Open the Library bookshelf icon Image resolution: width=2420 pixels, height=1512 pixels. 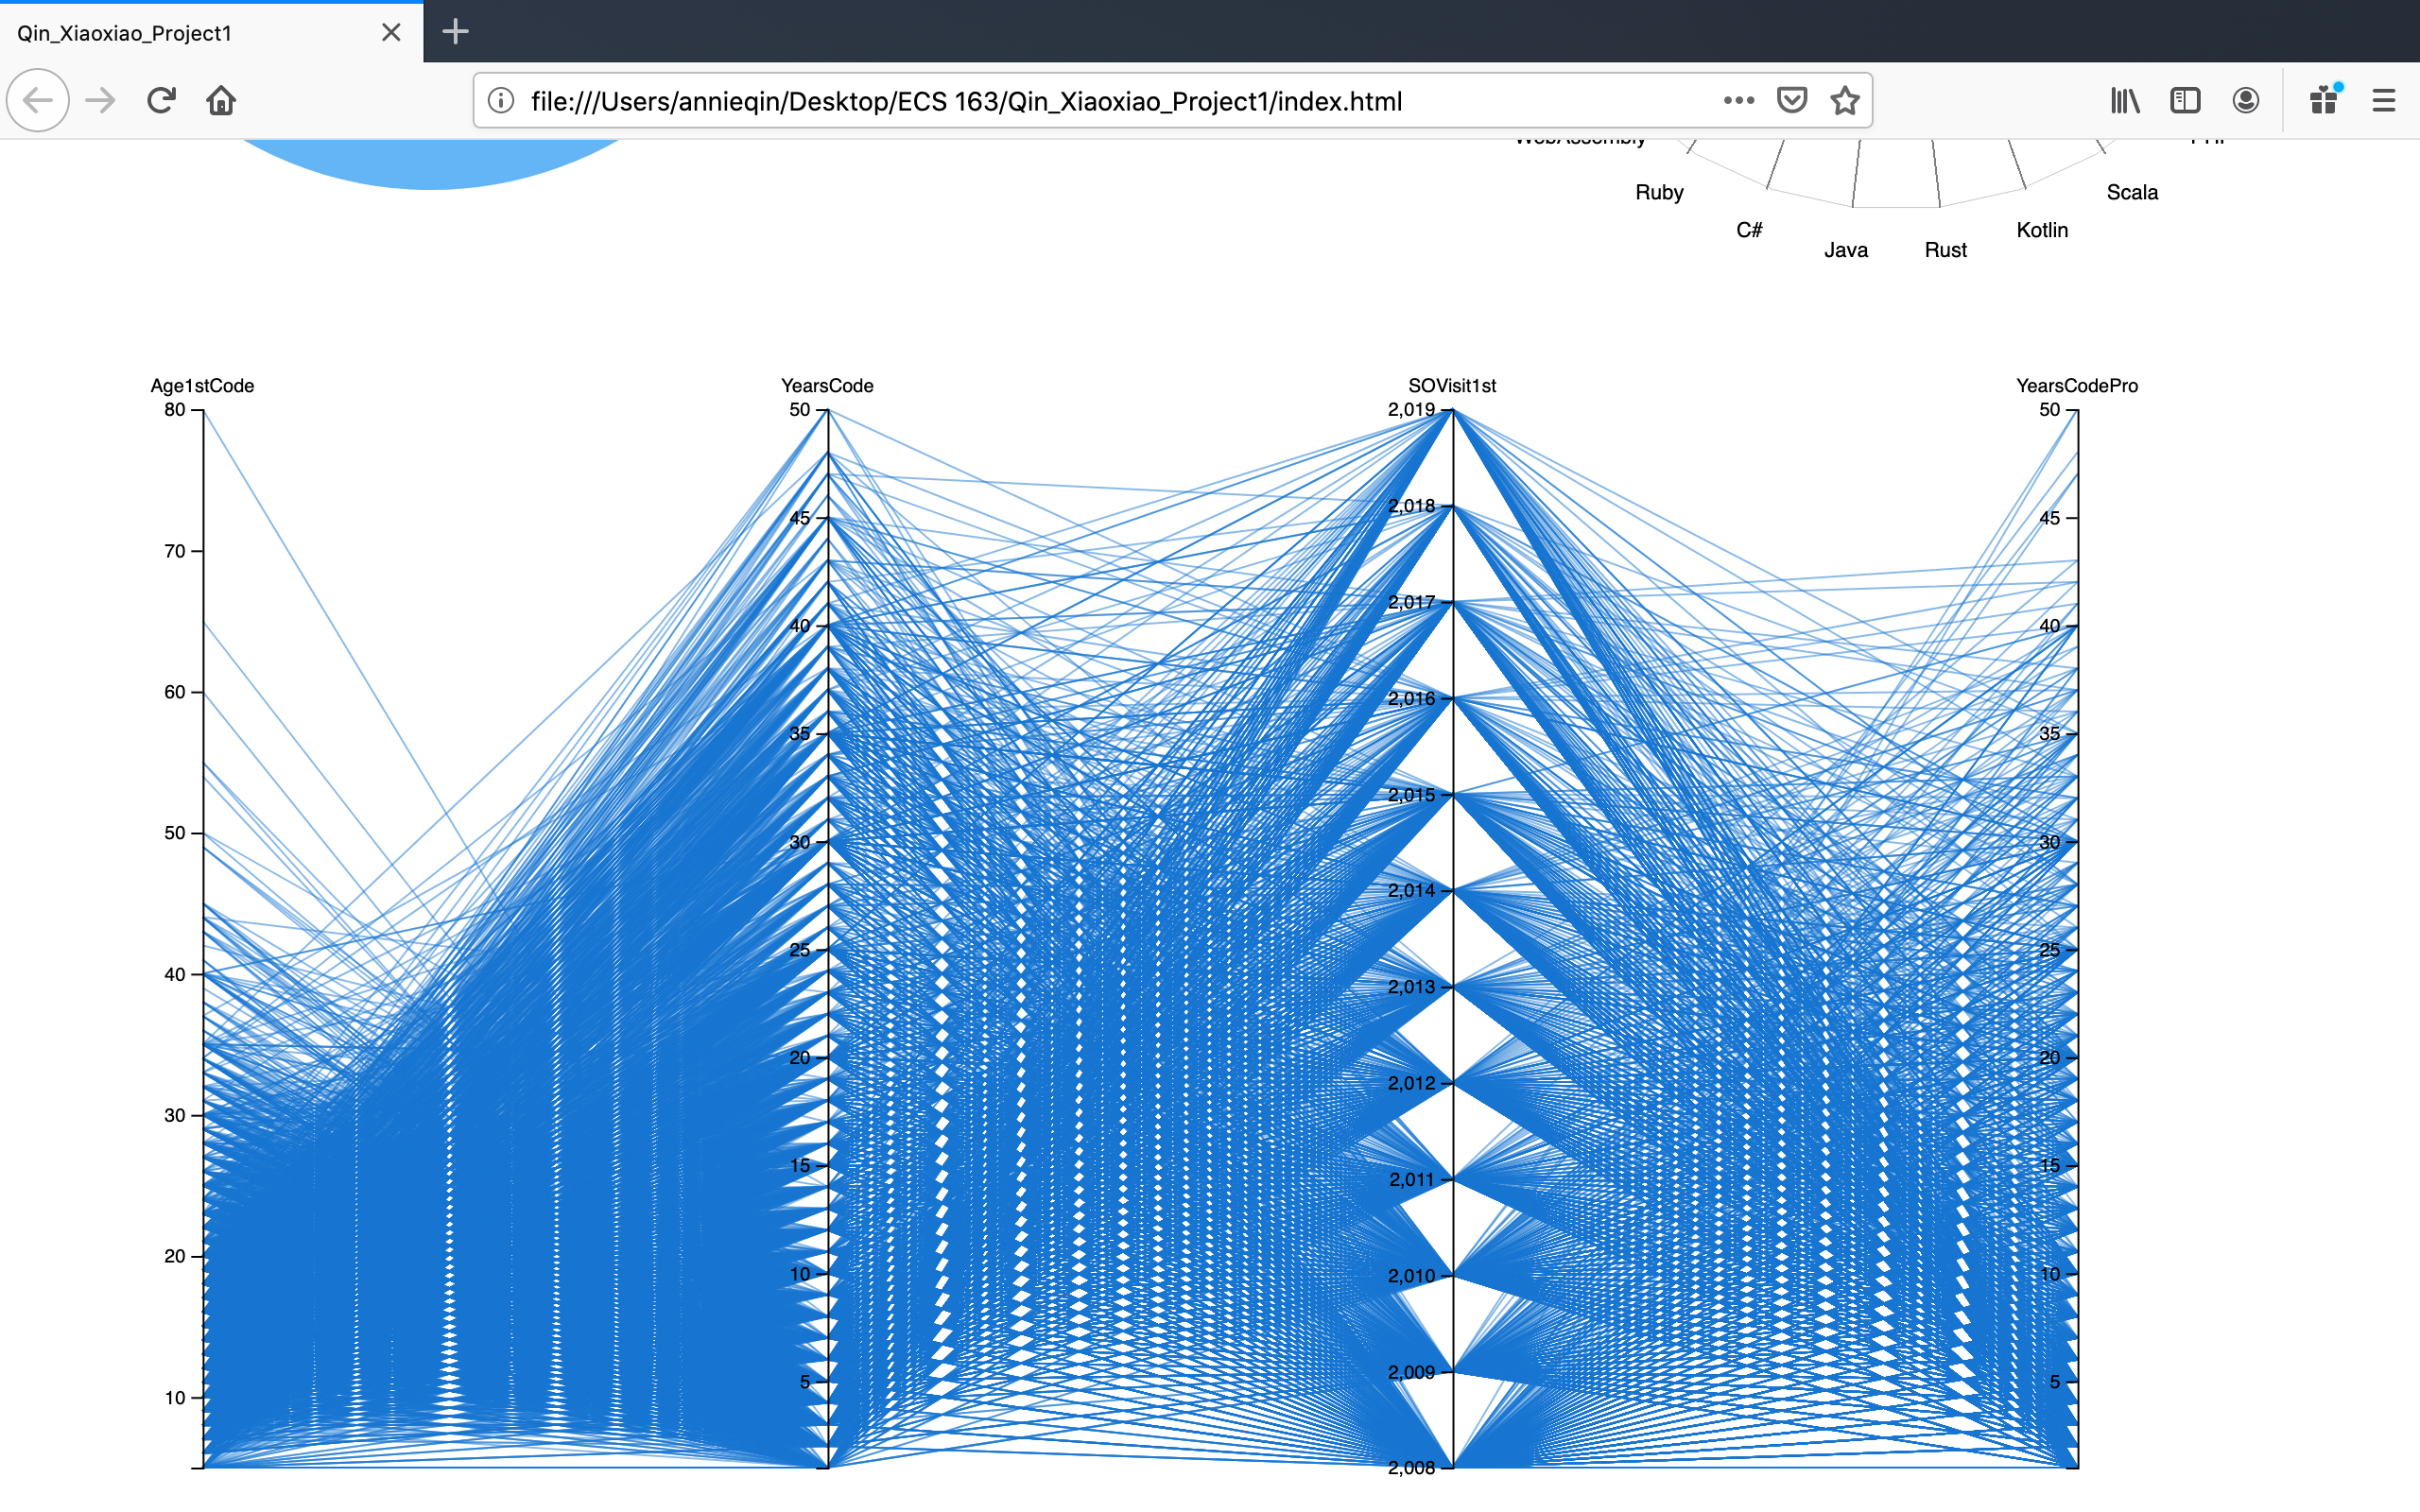pos(2124,100)
